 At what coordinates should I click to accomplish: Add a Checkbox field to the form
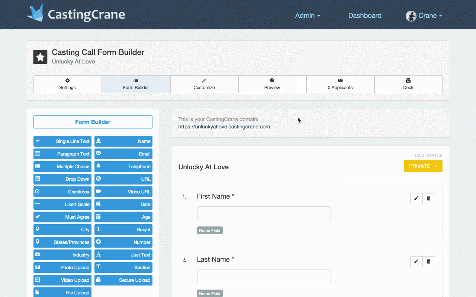click(x=62, y=192)
